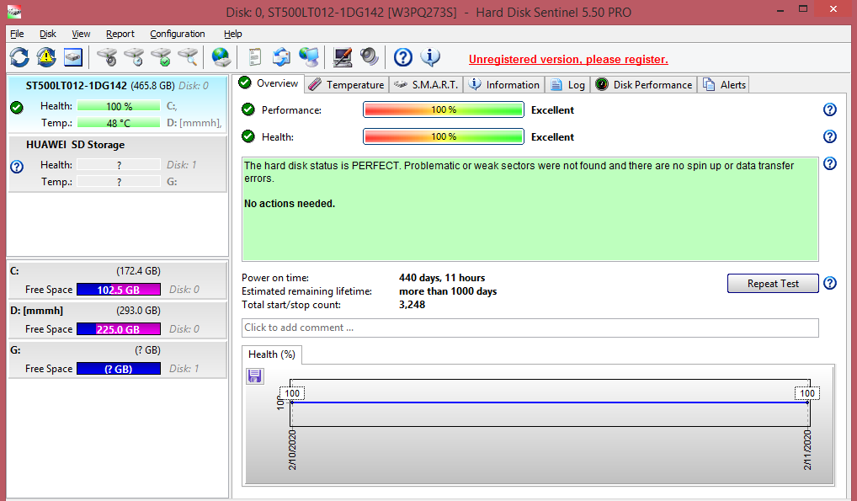Open the Disk menu
Image resolution: width=857 pixels, height=501 pixels.
(x=47, y=34)
